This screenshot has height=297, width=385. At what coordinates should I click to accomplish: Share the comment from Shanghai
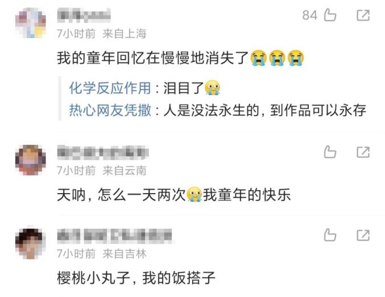[x=363, y=15]
